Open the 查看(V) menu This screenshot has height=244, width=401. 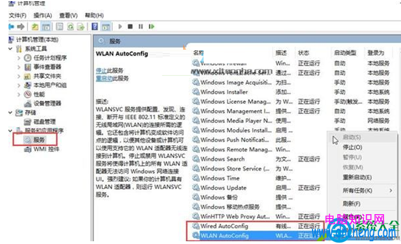click(x=68, y=15)
